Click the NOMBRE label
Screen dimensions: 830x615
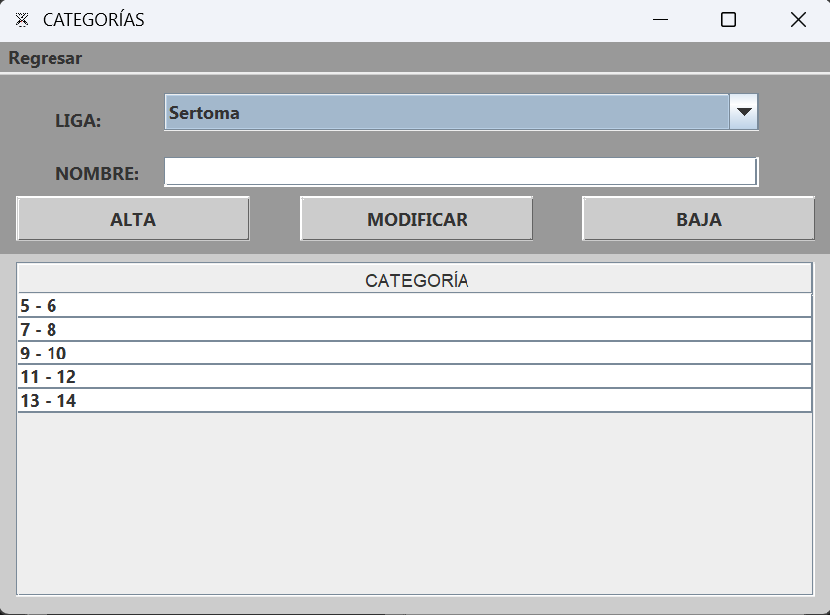click(97, 174)
